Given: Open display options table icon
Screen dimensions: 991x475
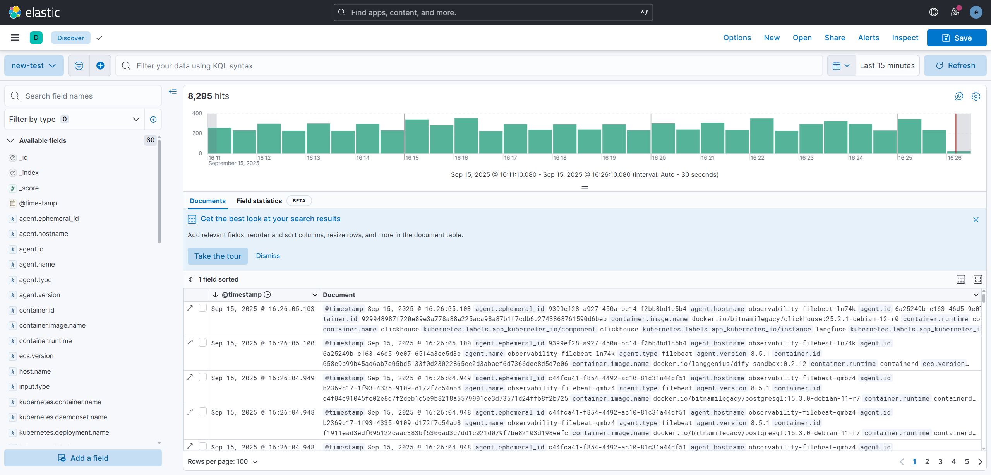Looking at the screenshot, I should click(x=961, y=279).
